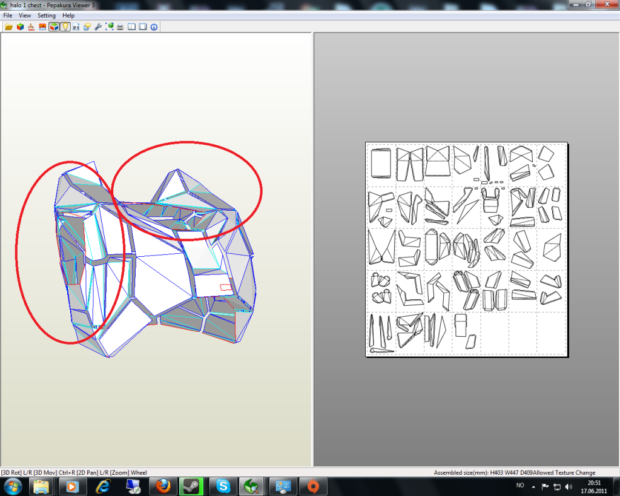Click the Open file folder icon
The height and width of the screenshot is (496, 620).
pyautogui.click(x=8, y=27)
